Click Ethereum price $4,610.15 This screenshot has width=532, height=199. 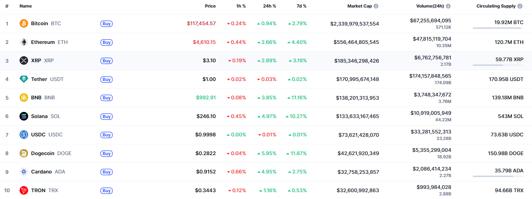(x=204, y=42)
